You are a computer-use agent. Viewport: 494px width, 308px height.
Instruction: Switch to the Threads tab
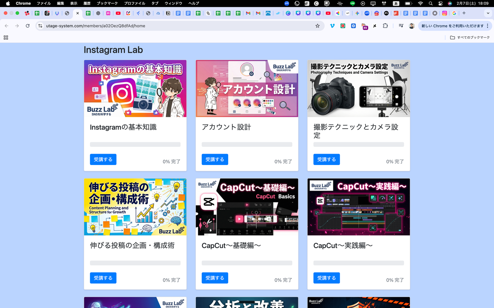pyautogui.click(x=47, y=13)
